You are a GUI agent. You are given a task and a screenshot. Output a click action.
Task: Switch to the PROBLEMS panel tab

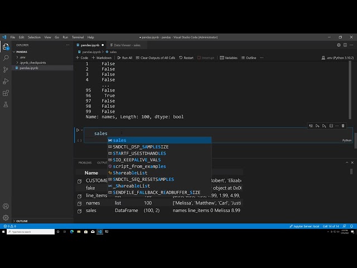click(x=85, y=162)
